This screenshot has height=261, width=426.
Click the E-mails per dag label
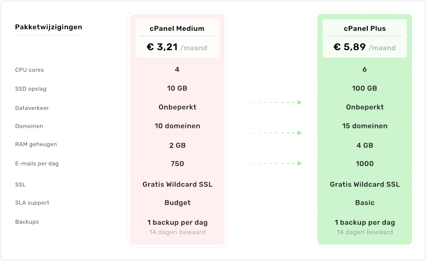click(x=37, y=164)
